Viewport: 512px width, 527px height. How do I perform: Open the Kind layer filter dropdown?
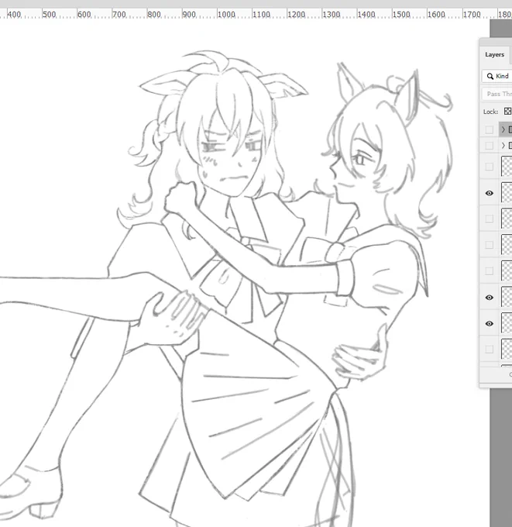pyautogui.click(x=497, y=76)
